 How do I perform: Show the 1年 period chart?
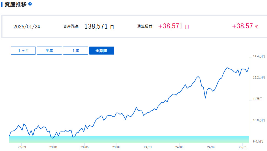tap(75, 51)
